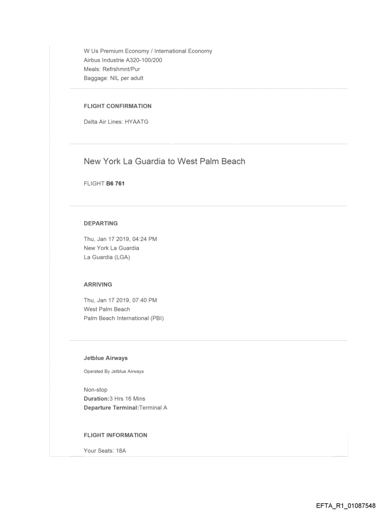
Task: Click the DEPARTING section label
Action: click(100, 223)
